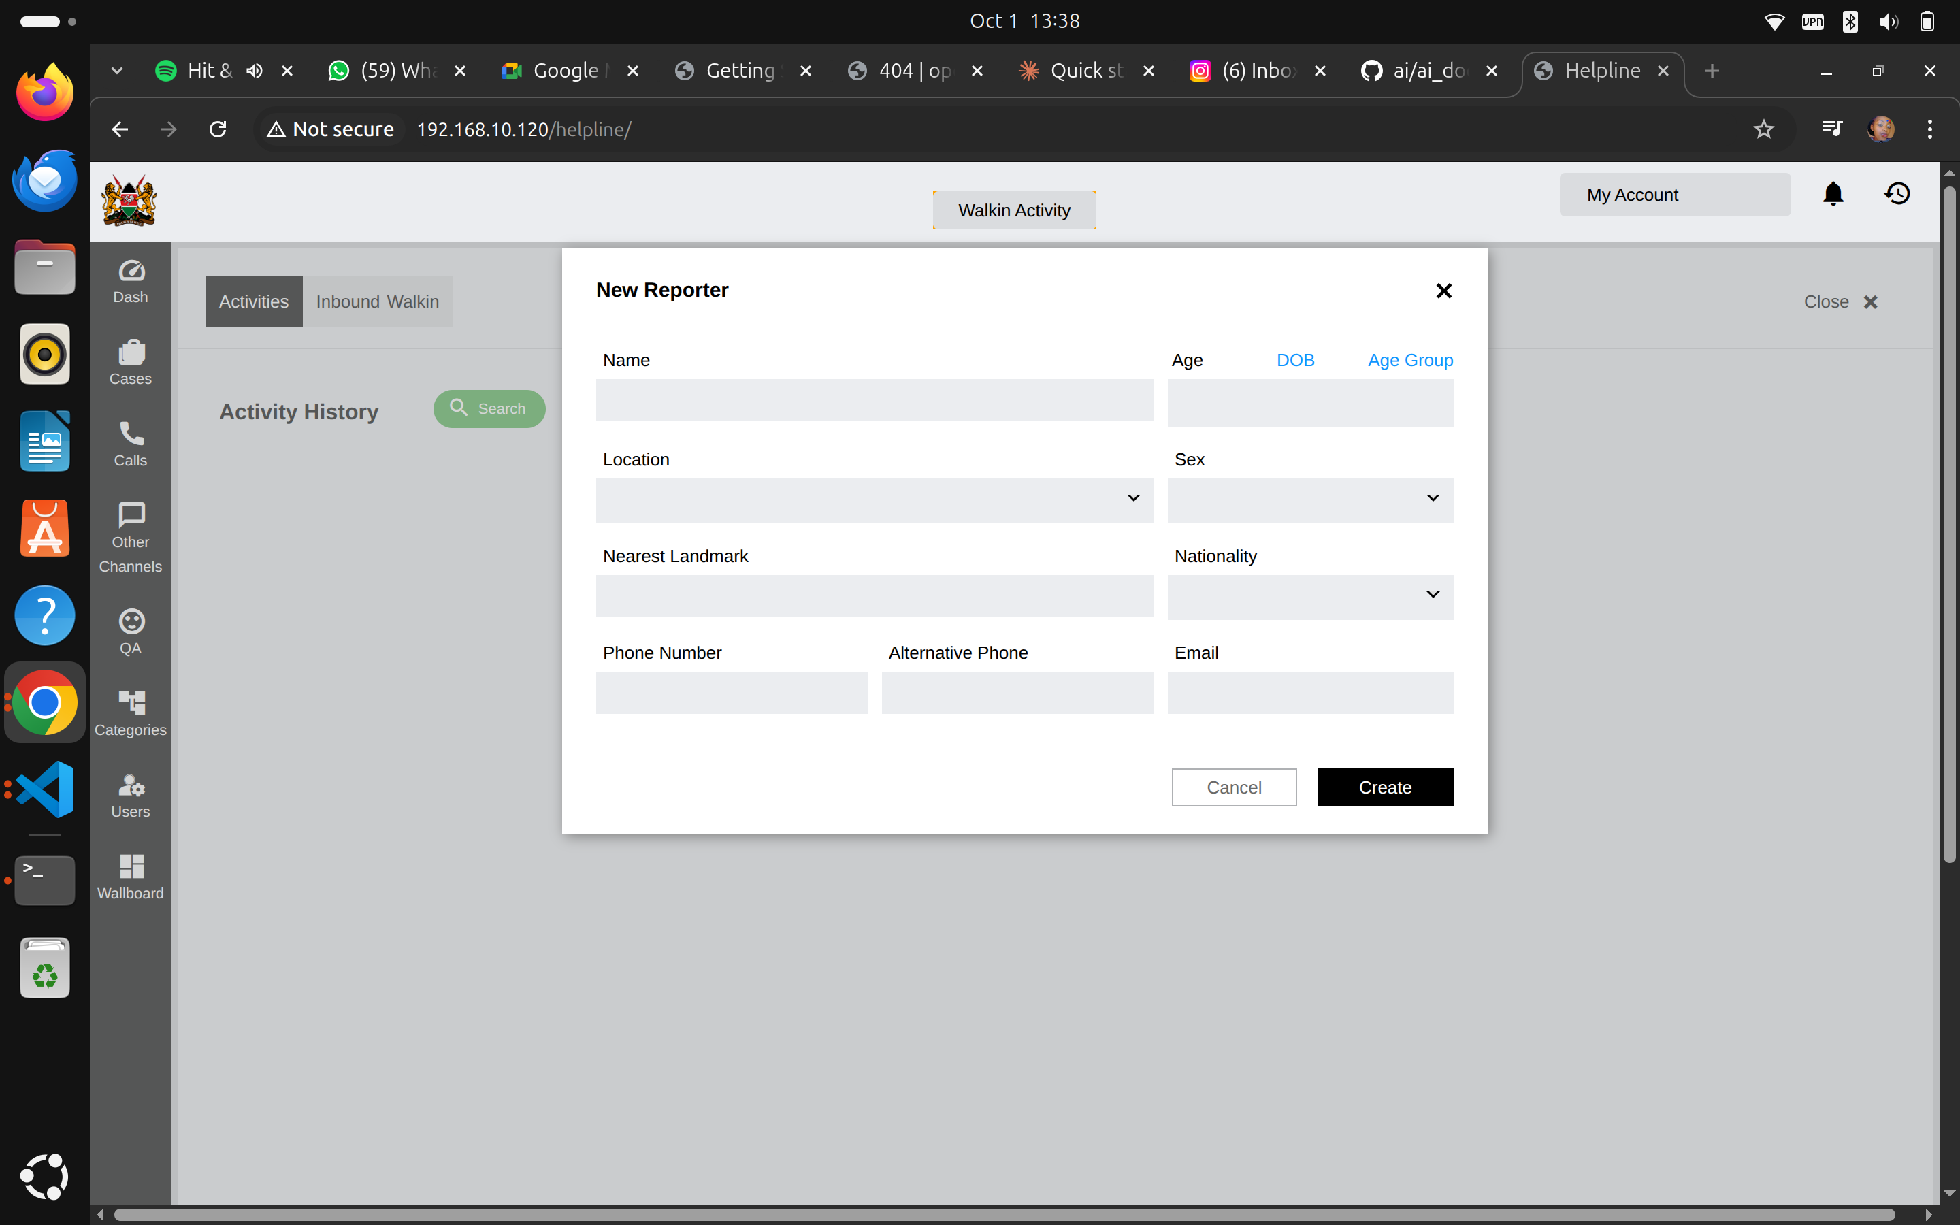Screen dimensions: 1960x1225
Task: Mute the Spotify tab audio
Action: click(x=255, y=71)
